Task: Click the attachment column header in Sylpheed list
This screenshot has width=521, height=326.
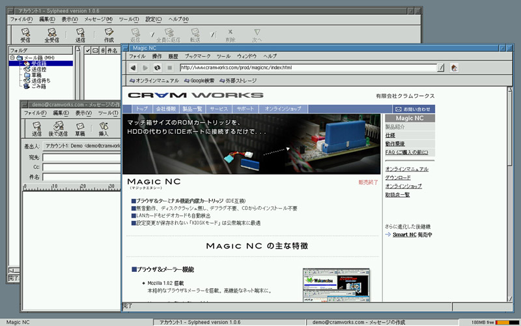Action: pyautogui.click(x=103, y=50)
